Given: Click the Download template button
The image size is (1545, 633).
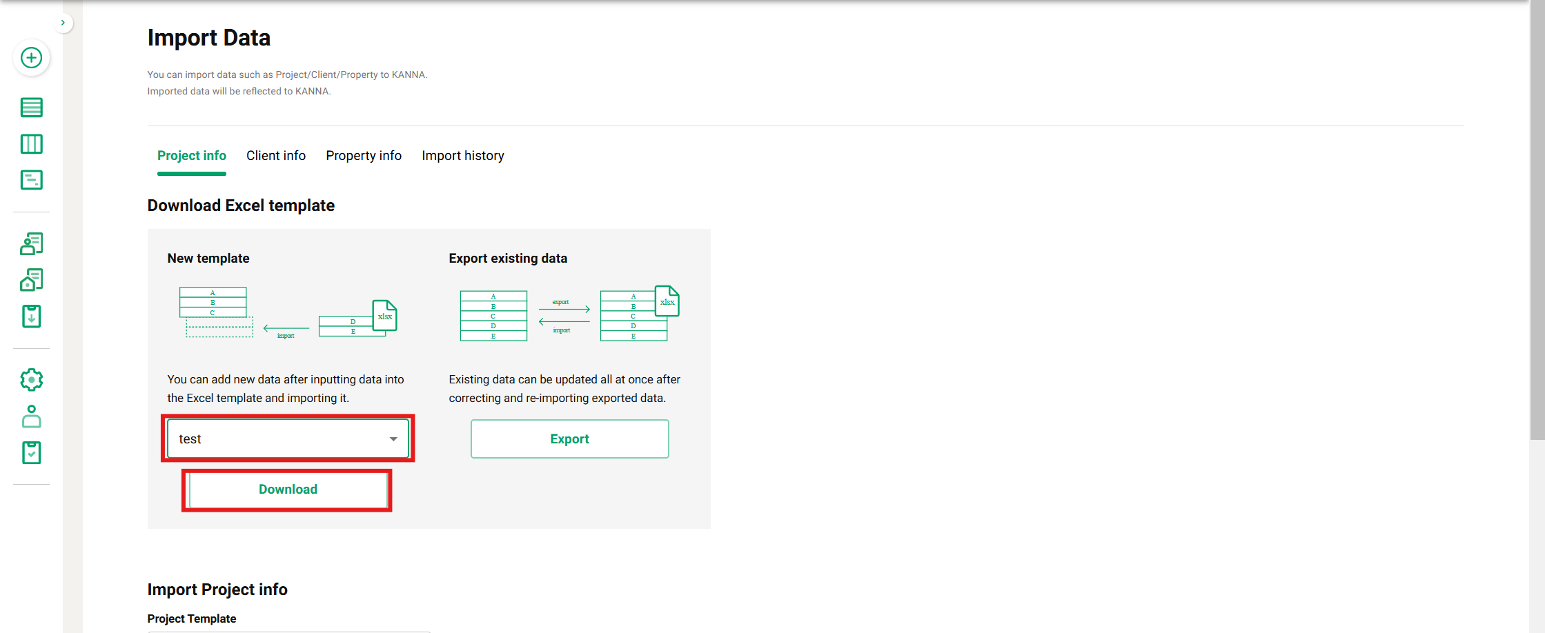Looking at the screenshot, I should pos(288,490).
